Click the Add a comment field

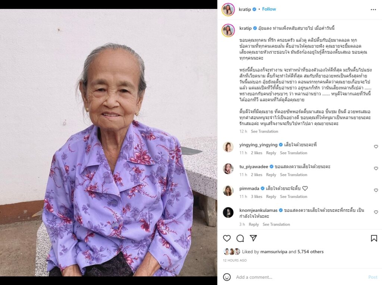(300, 277)
